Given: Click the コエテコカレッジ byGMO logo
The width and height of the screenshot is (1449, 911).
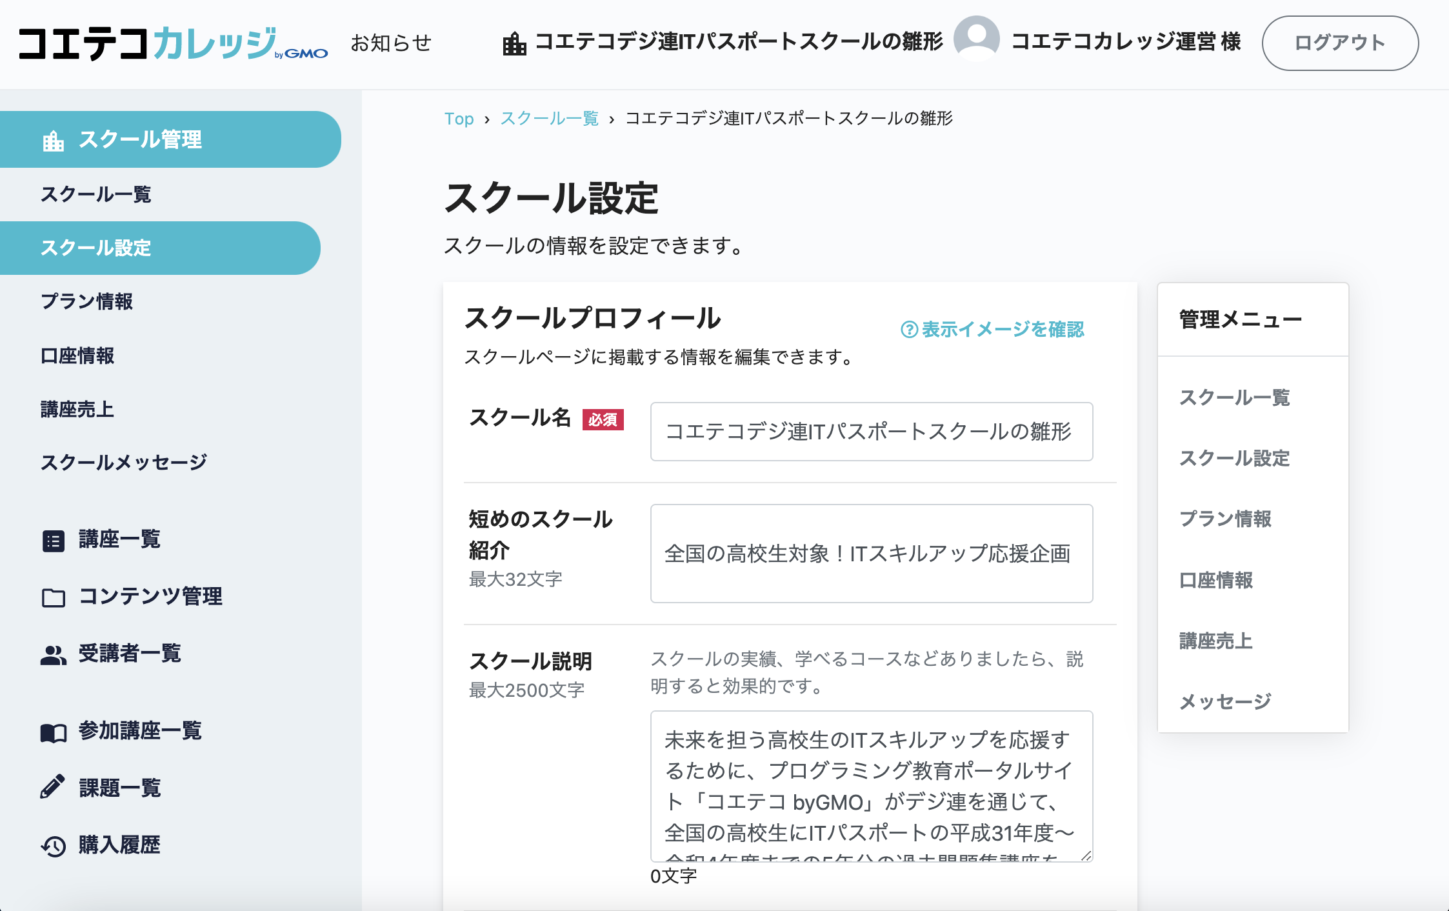Looking at the screenshot, I should pyautogui.click(x=173, y=43).
